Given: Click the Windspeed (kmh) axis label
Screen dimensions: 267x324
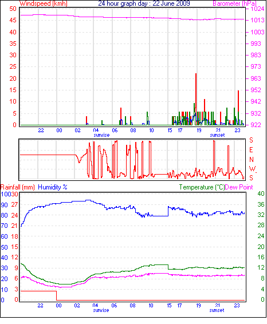Looking at the screenshot, I should click(44, 3).
